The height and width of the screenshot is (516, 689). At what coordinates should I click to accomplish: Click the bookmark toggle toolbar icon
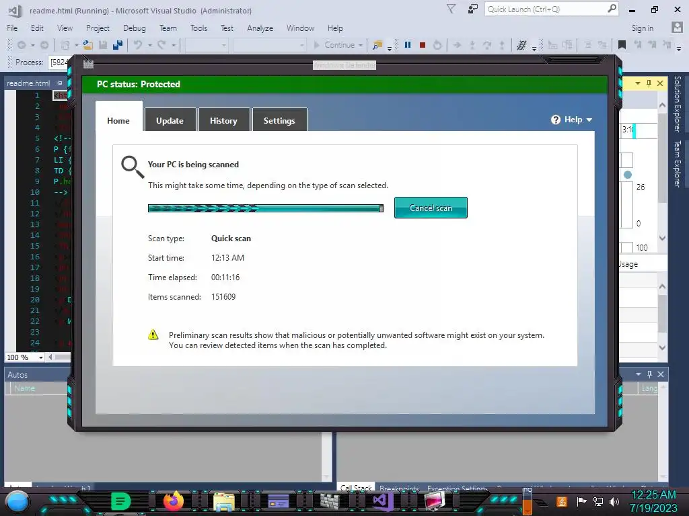[x=622, y=45]
